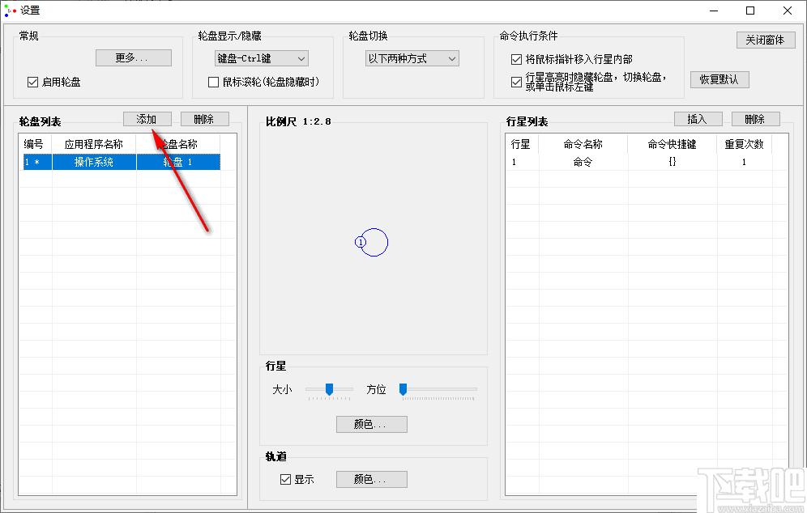Image resolution: width=807 pixels, height=513 pixels.
Task: Click the 大小 size slider thumb
Action: 329,390
